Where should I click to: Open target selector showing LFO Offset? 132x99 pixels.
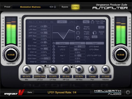(x=94, y=50)
